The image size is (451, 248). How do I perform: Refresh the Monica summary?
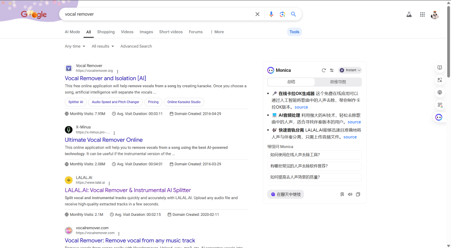[x=324, y=70]
